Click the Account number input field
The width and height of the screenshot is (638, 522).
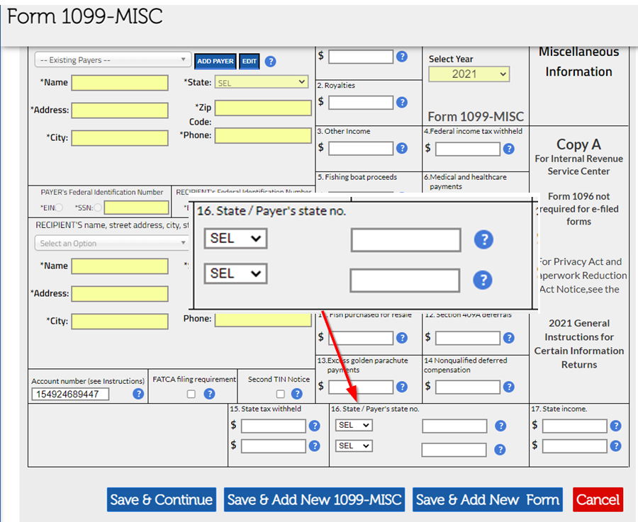tap(70, 395)
